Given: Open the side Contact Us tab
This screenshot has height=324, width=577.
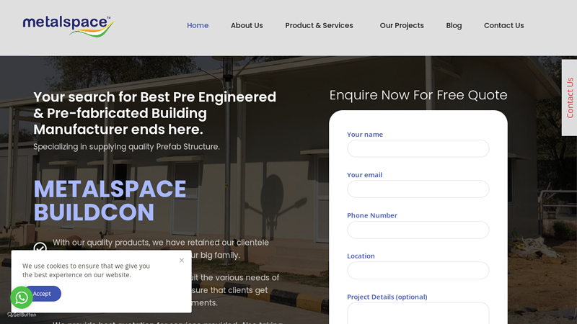Looking at the screenshot, I should (x=570, y=98).
